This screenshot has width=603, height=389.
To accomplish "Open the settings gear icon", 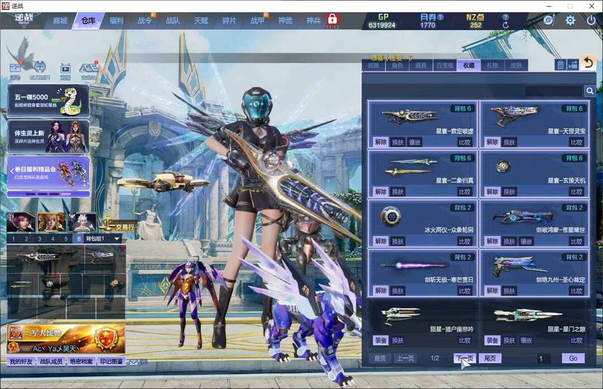I will coord(570,20).
